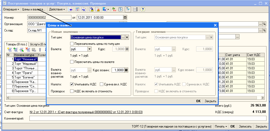Image resolution: width=270 pixels, height=131 pixels.
Task: Click the calendar icon next to document date
Action: [x=125, y=18]
